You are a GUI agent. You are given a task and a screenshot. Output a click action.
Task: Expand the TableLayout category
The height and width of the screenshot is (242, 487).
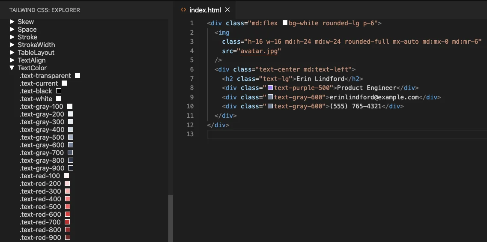coord(12,53)
